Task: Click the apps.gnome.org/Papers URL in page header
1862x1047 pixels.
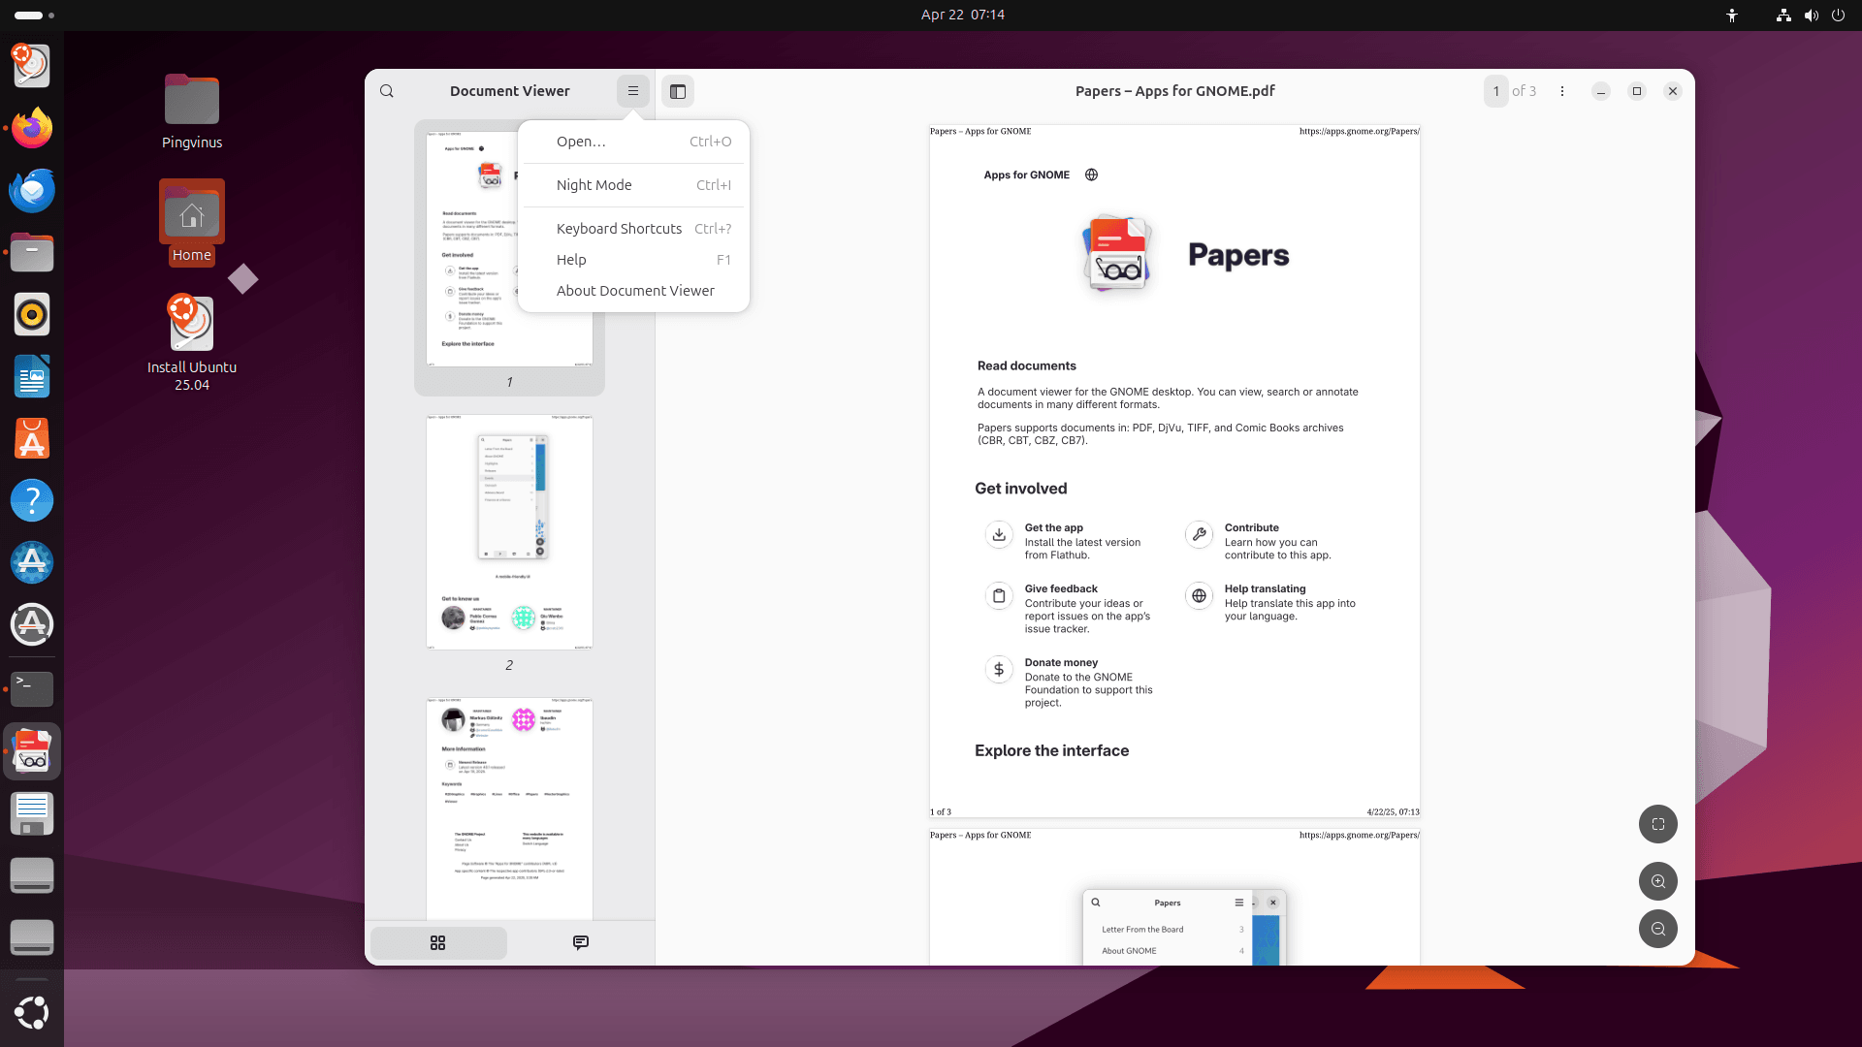Action: [1359, 131]
